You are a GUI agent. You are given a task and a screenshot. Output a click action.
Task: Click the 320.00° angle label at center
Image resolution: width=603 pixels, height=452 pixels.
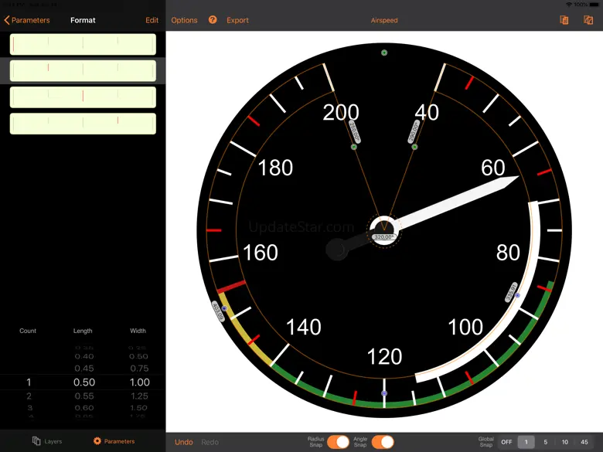tap(384, 237)
